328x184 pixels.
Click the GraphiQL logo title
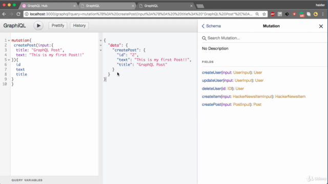(14, 26)
